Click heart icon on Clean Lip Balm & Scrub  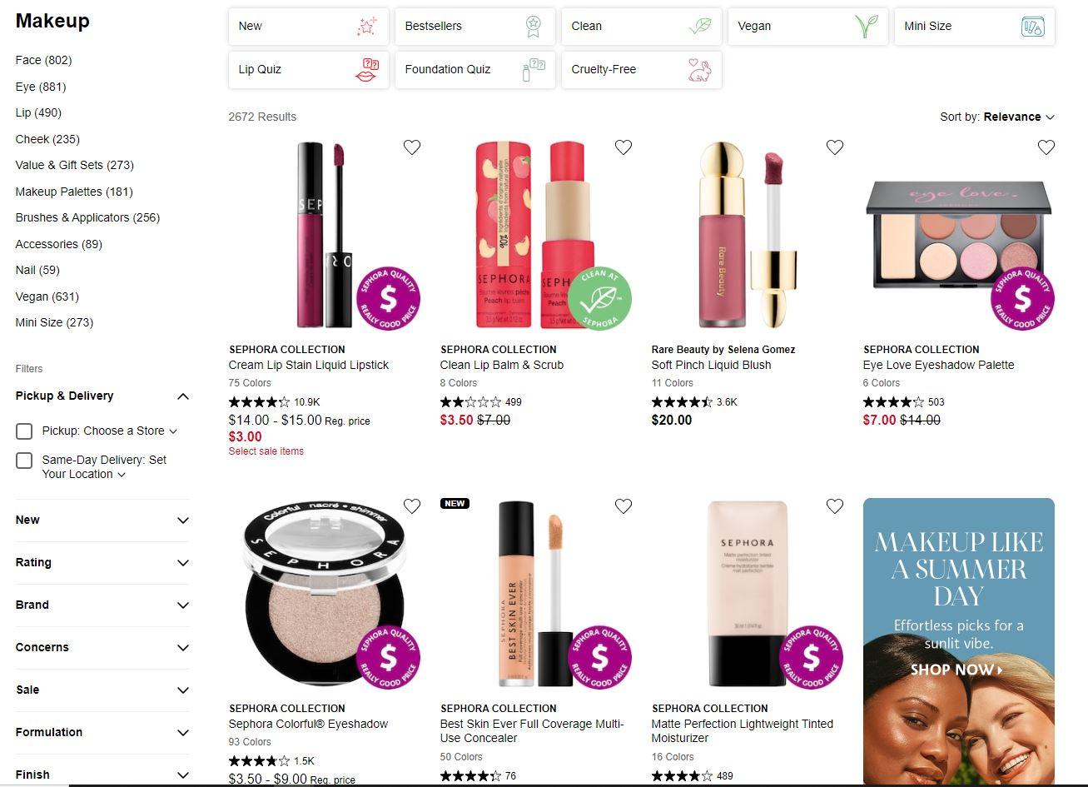[x=623, y=147]
